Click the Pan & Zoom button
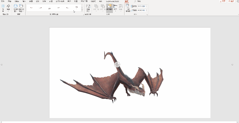Viewport: 239px width, 123px height. coord(127,8)
